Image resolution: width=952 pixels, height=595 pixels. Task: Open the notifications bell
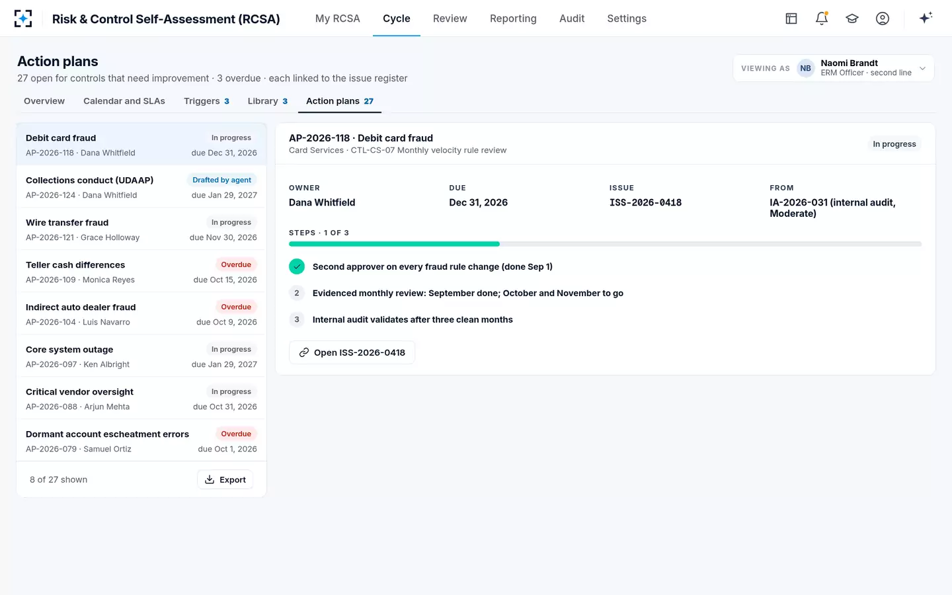click(x=822, y=19)
